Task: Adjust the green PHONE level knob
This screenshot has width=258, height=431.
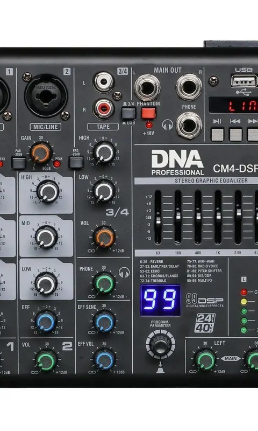Action: 104,282
